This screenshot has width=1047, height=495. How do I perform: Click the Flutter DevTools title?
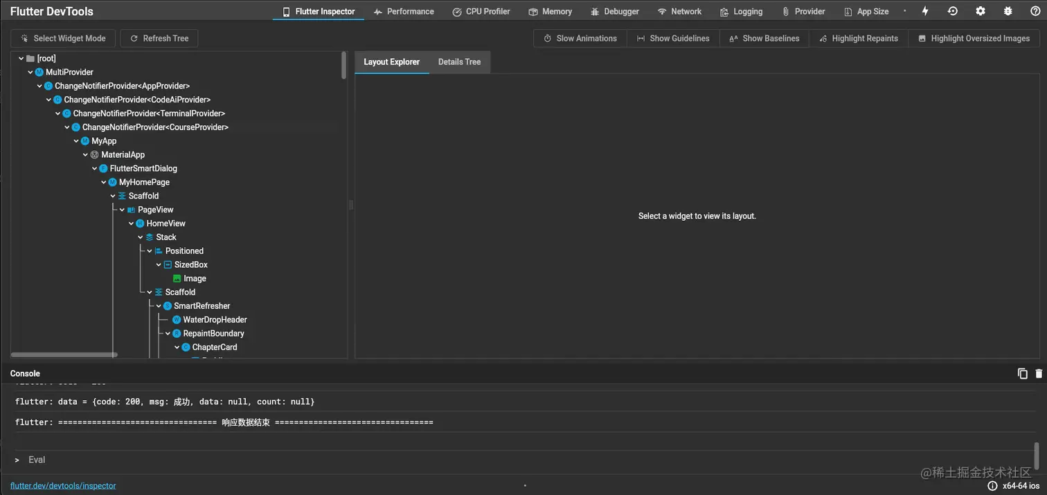coord(52,11)
